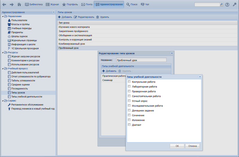
Task: Click the Средние оценки report icon
Action: pyautogui.click(x=9, y=84)
